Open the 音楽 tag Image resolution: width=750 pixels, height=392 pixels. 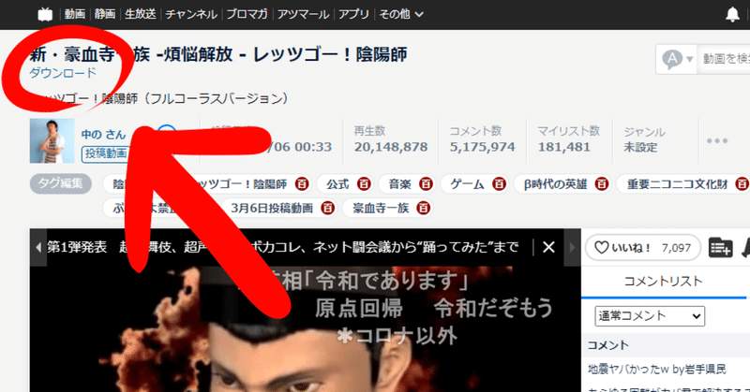point(400,184)
